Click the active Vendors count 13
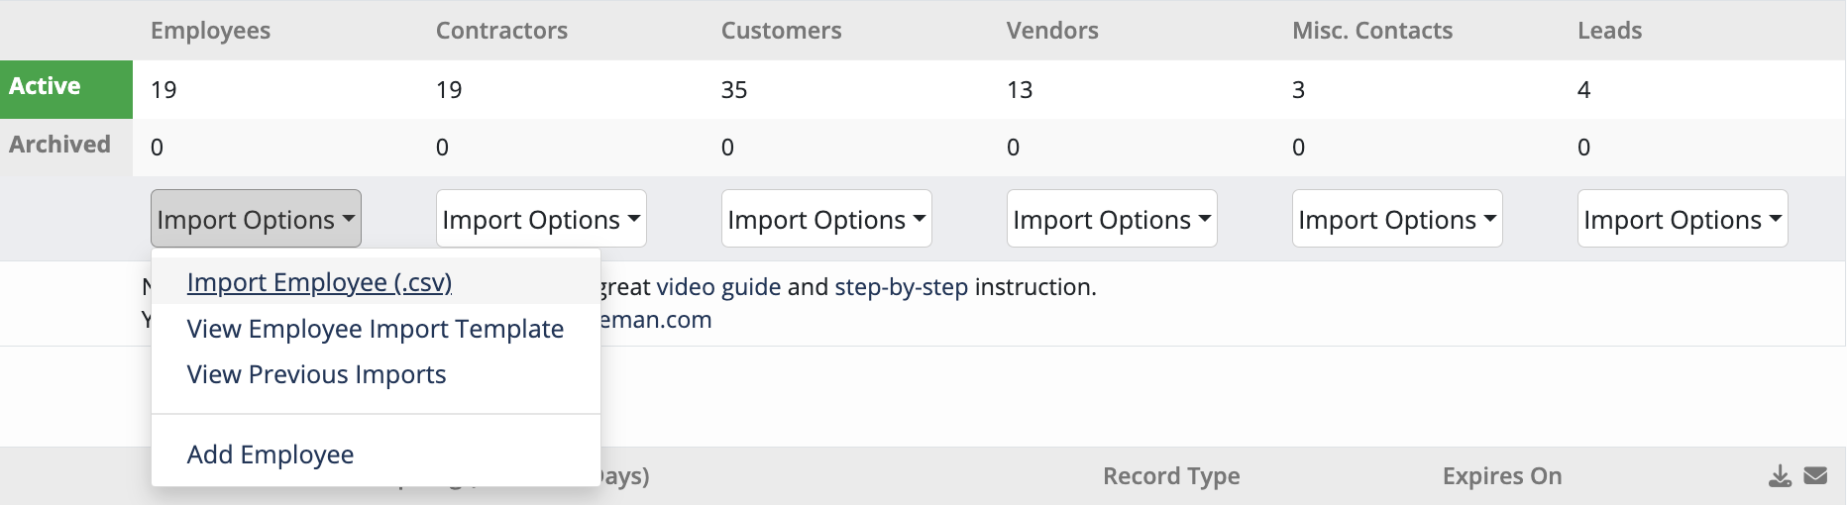Screen dimensions: 1847x505 [x=1020, y=90]
